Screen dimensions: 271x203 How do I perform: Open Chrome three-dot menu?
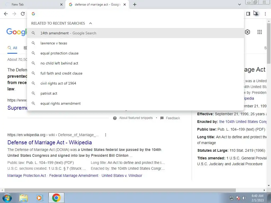coord(265,14)
